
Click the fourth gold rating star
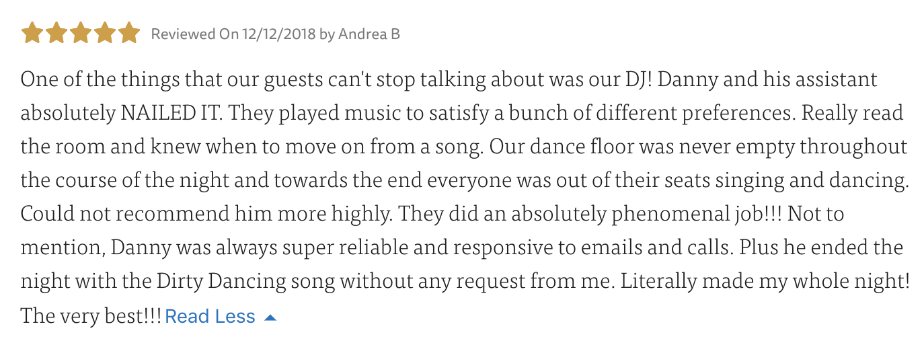[104, 33]
